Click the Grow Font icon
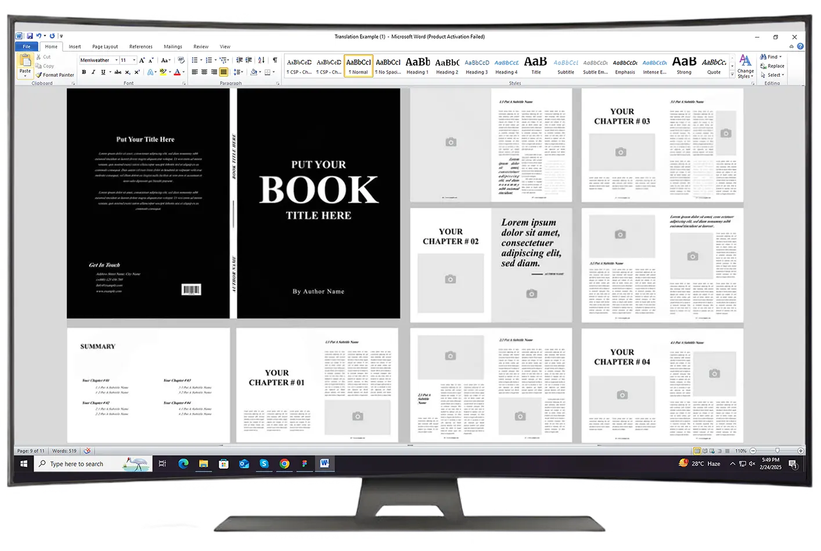 [x=142, y=60]
